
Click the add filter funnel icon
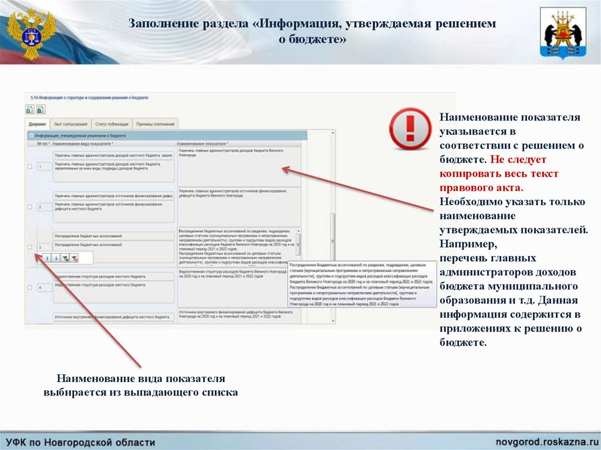pyautogui.click(x=65, y=258)
